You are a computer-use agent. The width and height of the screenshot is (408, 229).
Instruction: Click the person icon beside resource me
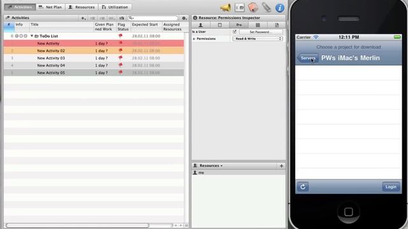[195, 172]
